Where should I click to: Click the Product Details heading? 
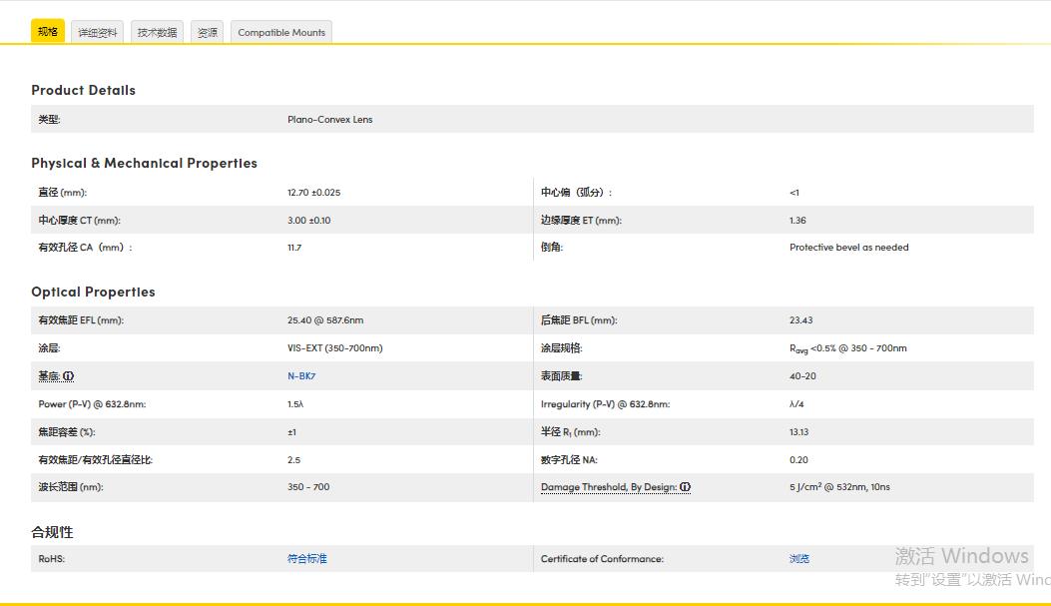pyautogui.click(x=83, y=90)
